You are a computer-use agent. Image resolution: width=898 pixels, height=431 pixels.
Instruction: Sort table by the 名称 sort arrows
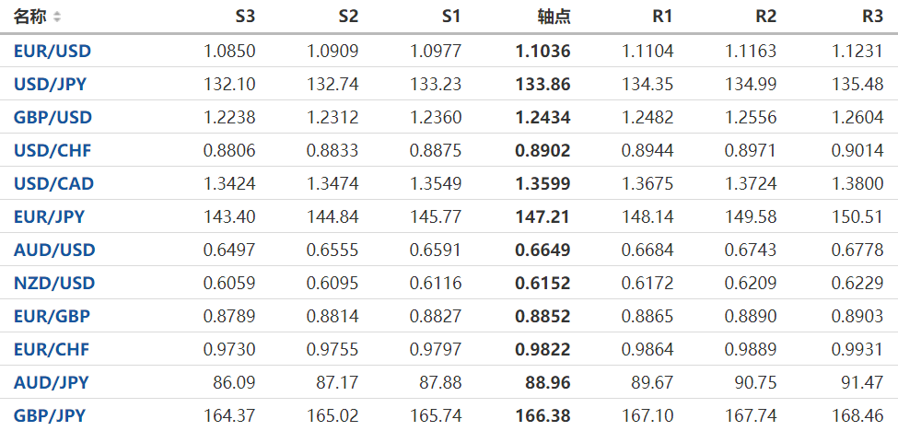pyautogui.click(x=57, y=17)
